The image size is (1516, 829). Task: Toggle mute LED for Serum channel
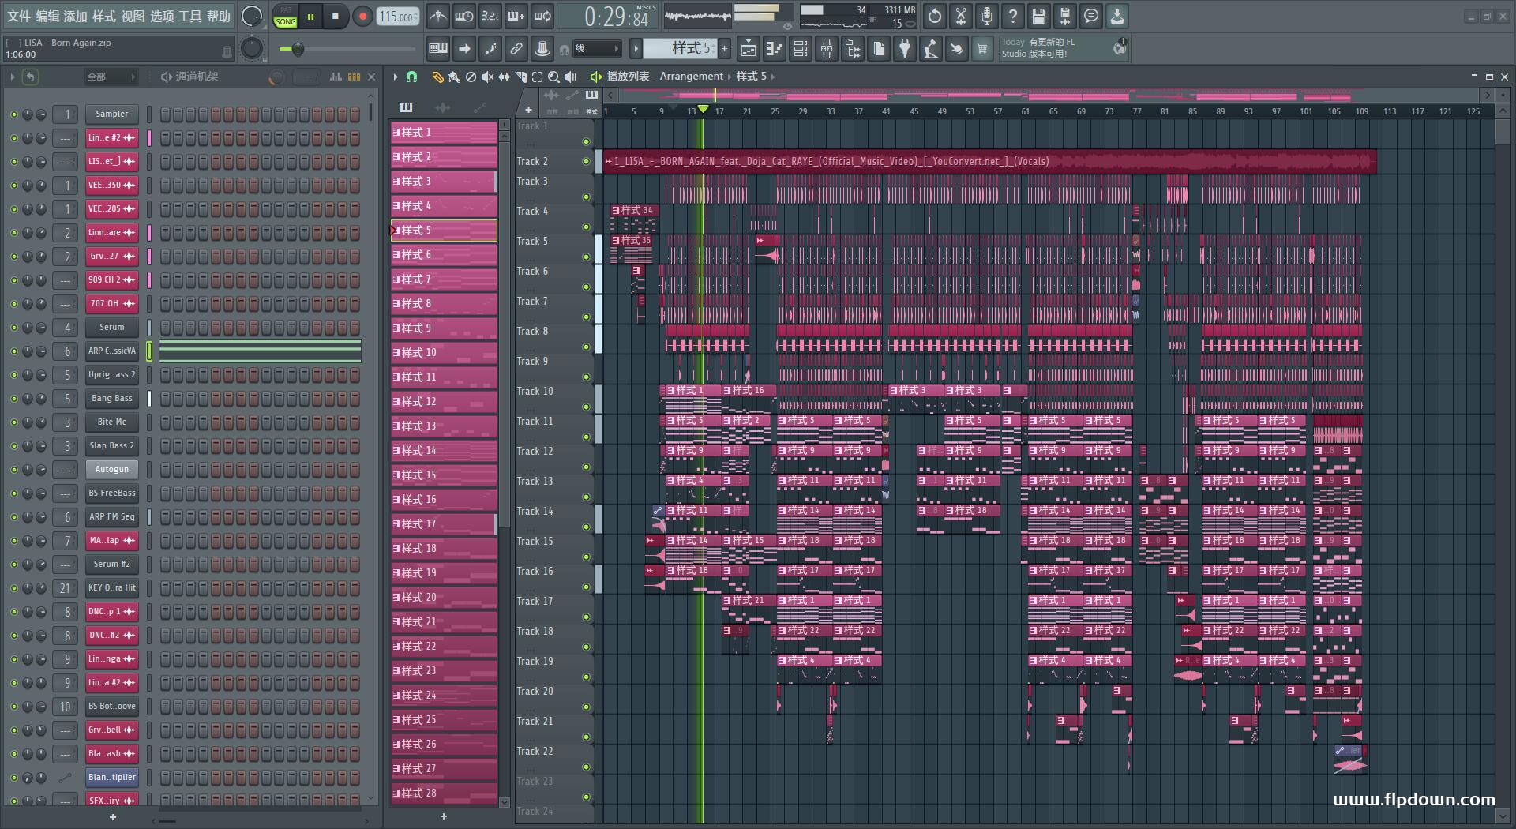[13, 328]
